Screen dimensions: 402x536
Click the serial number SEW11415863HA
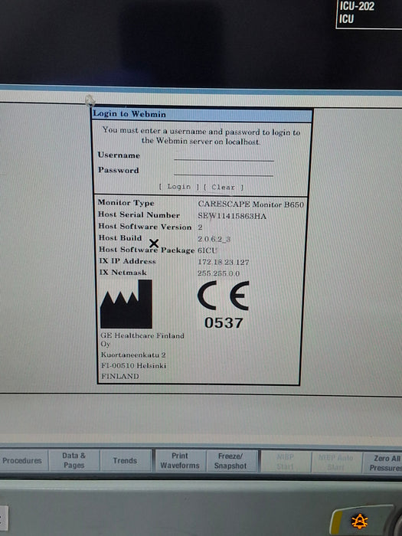[x=232, y=216]
